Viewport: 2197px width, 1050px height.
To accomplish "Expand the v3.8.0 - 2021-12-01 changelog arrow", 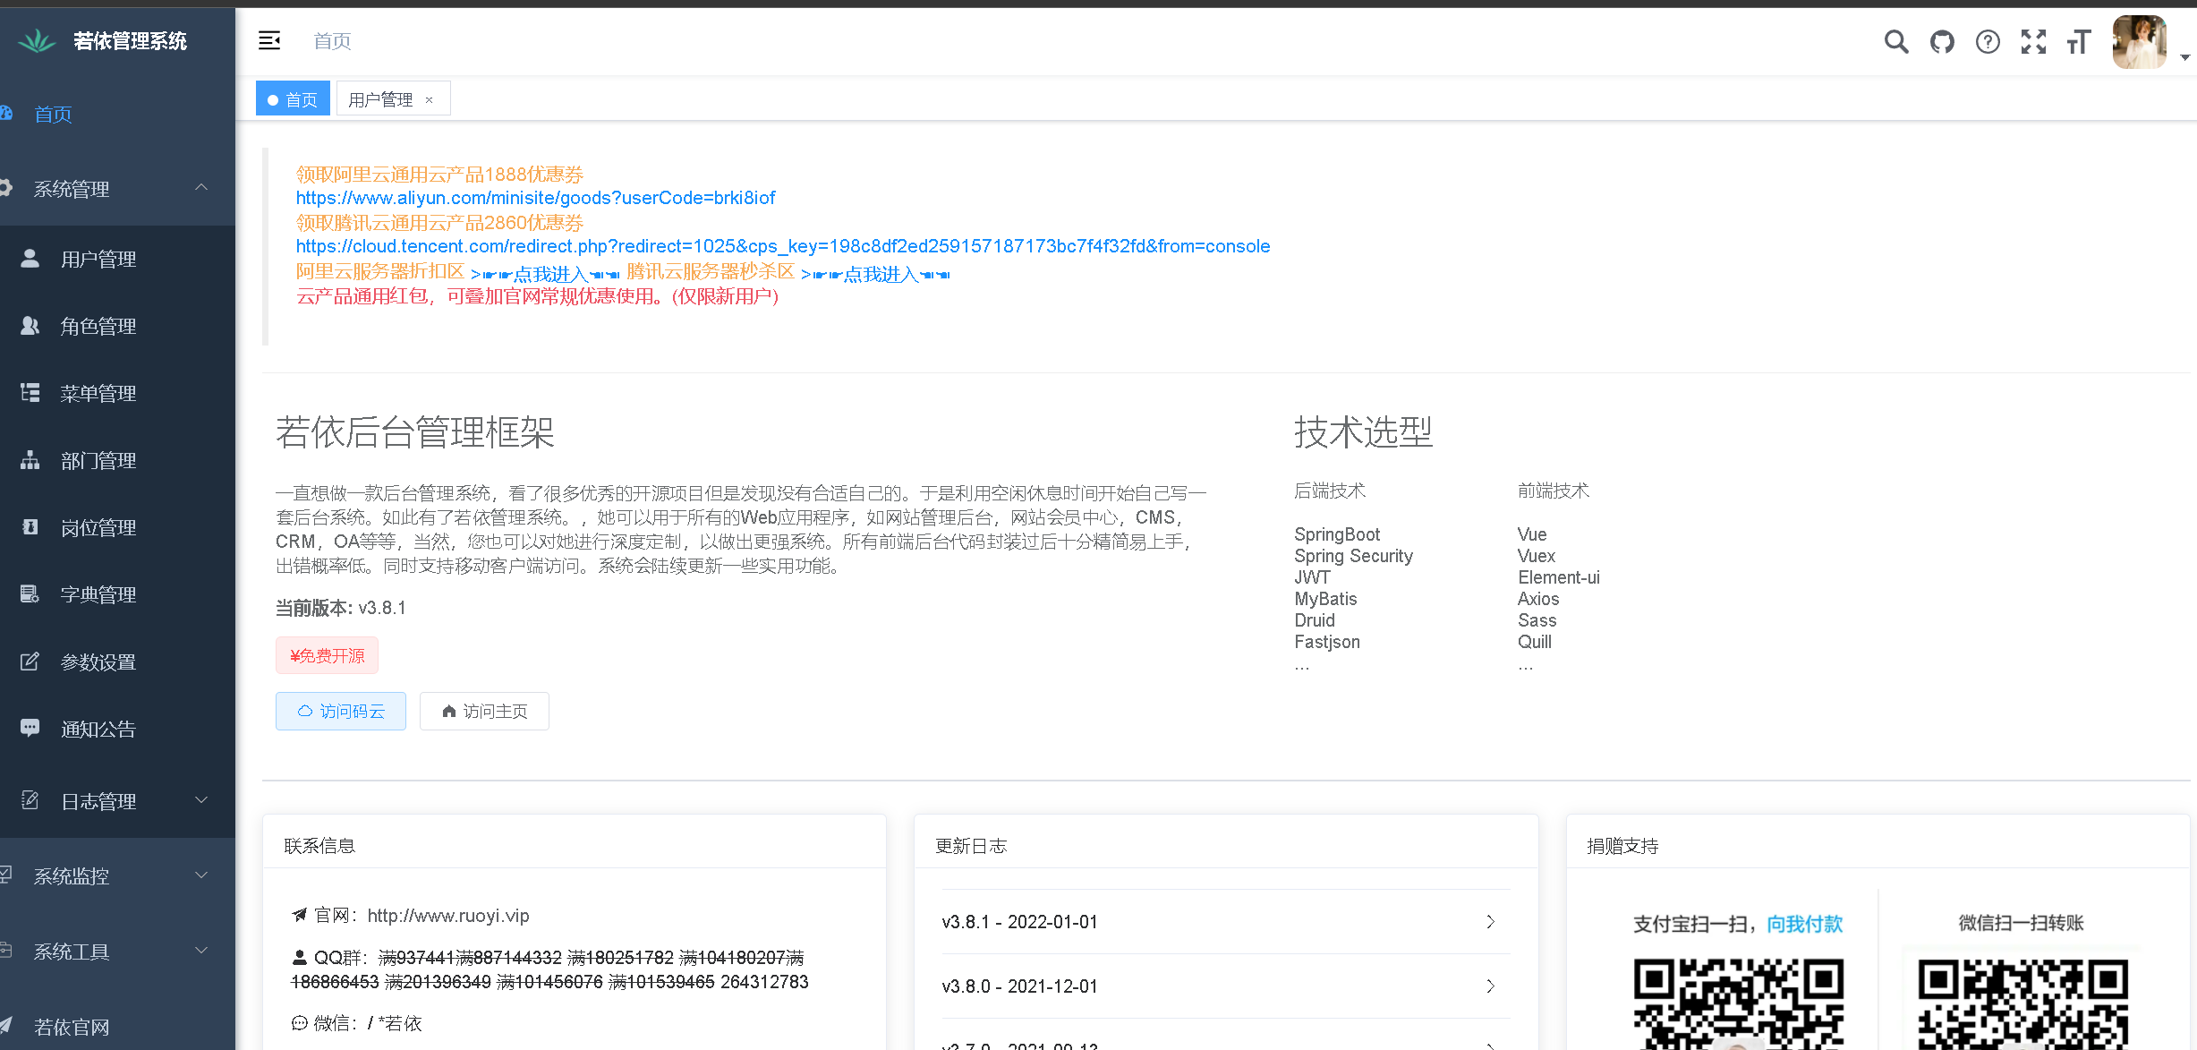I will point(1490,986).
